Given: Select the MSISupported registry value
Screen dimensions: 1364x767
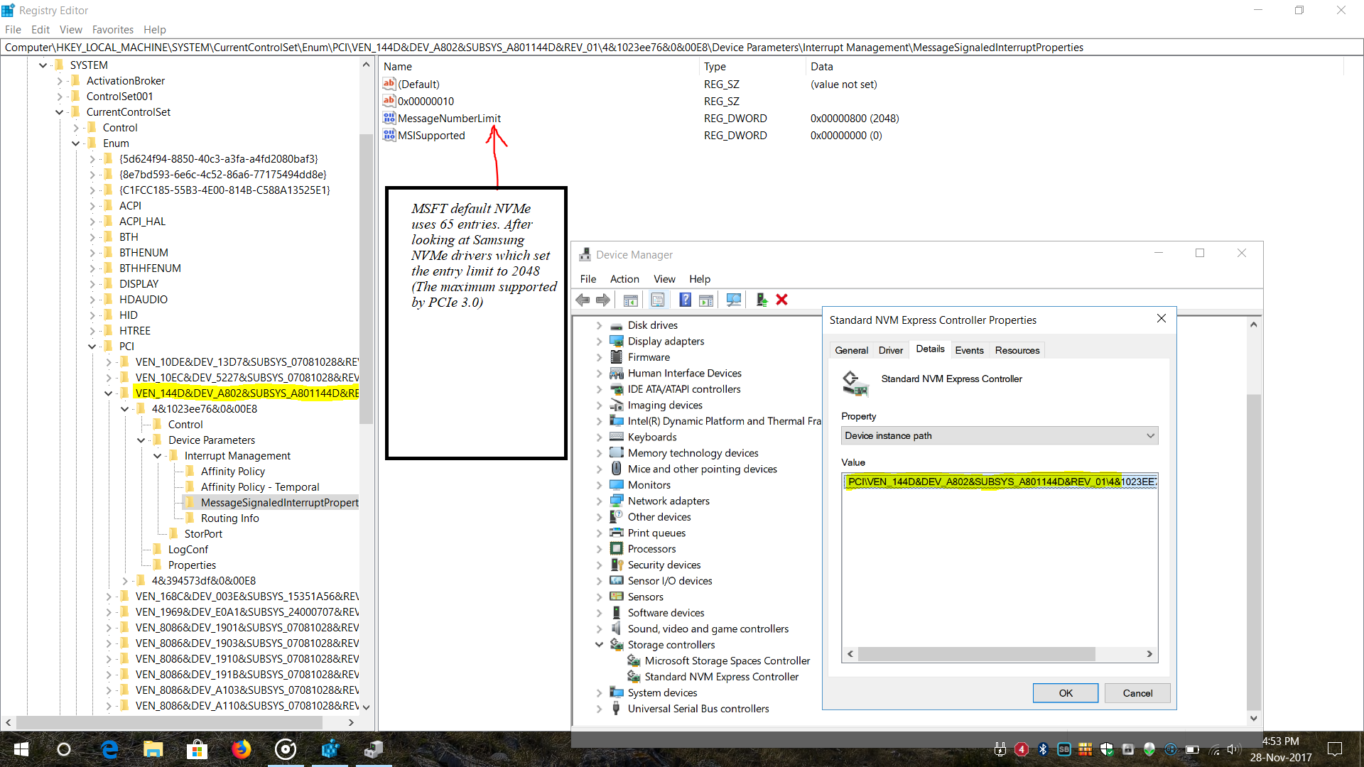Looking at the screenshot, I should coord(431,135).
